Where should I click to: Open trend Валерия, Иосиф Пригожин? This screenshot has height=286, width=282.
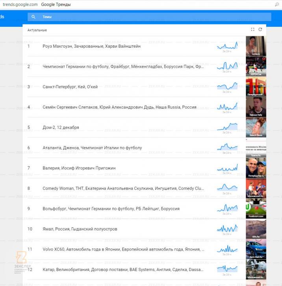pos(79,168)
